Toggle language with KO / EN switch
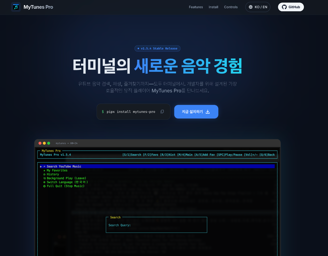 [258, 7]
